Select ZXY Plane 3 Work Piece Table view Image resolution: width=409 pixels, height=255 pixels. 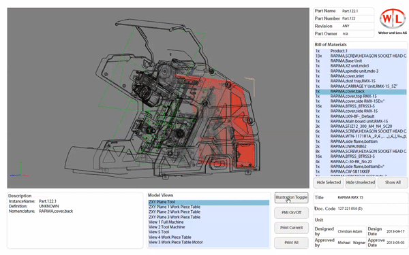(x=209, y=218)
